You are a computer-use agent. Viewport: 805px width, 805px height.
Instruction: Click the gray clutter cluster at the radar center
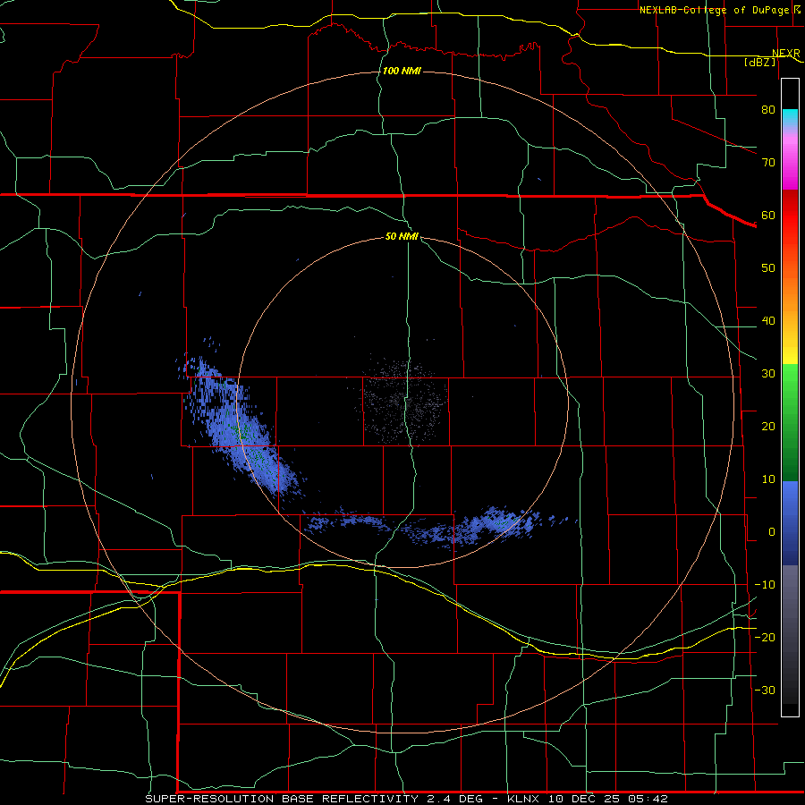point(404,402)
